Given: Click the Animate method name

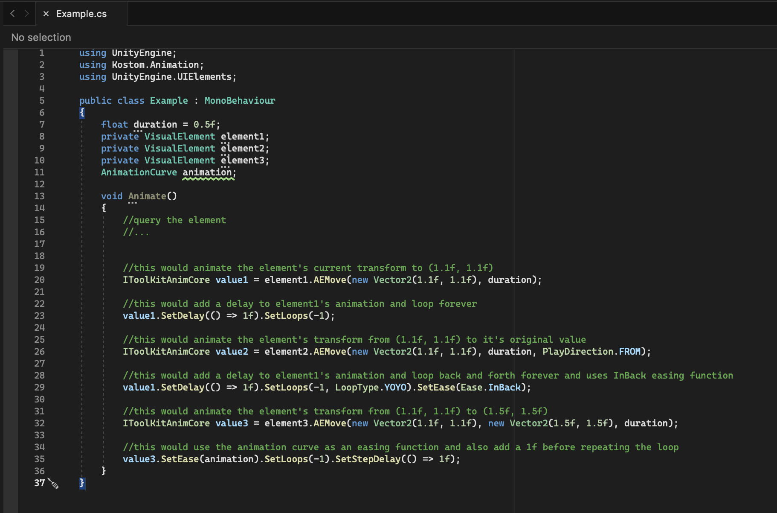Looking at the screenshot, I should (x=147, y=196).
